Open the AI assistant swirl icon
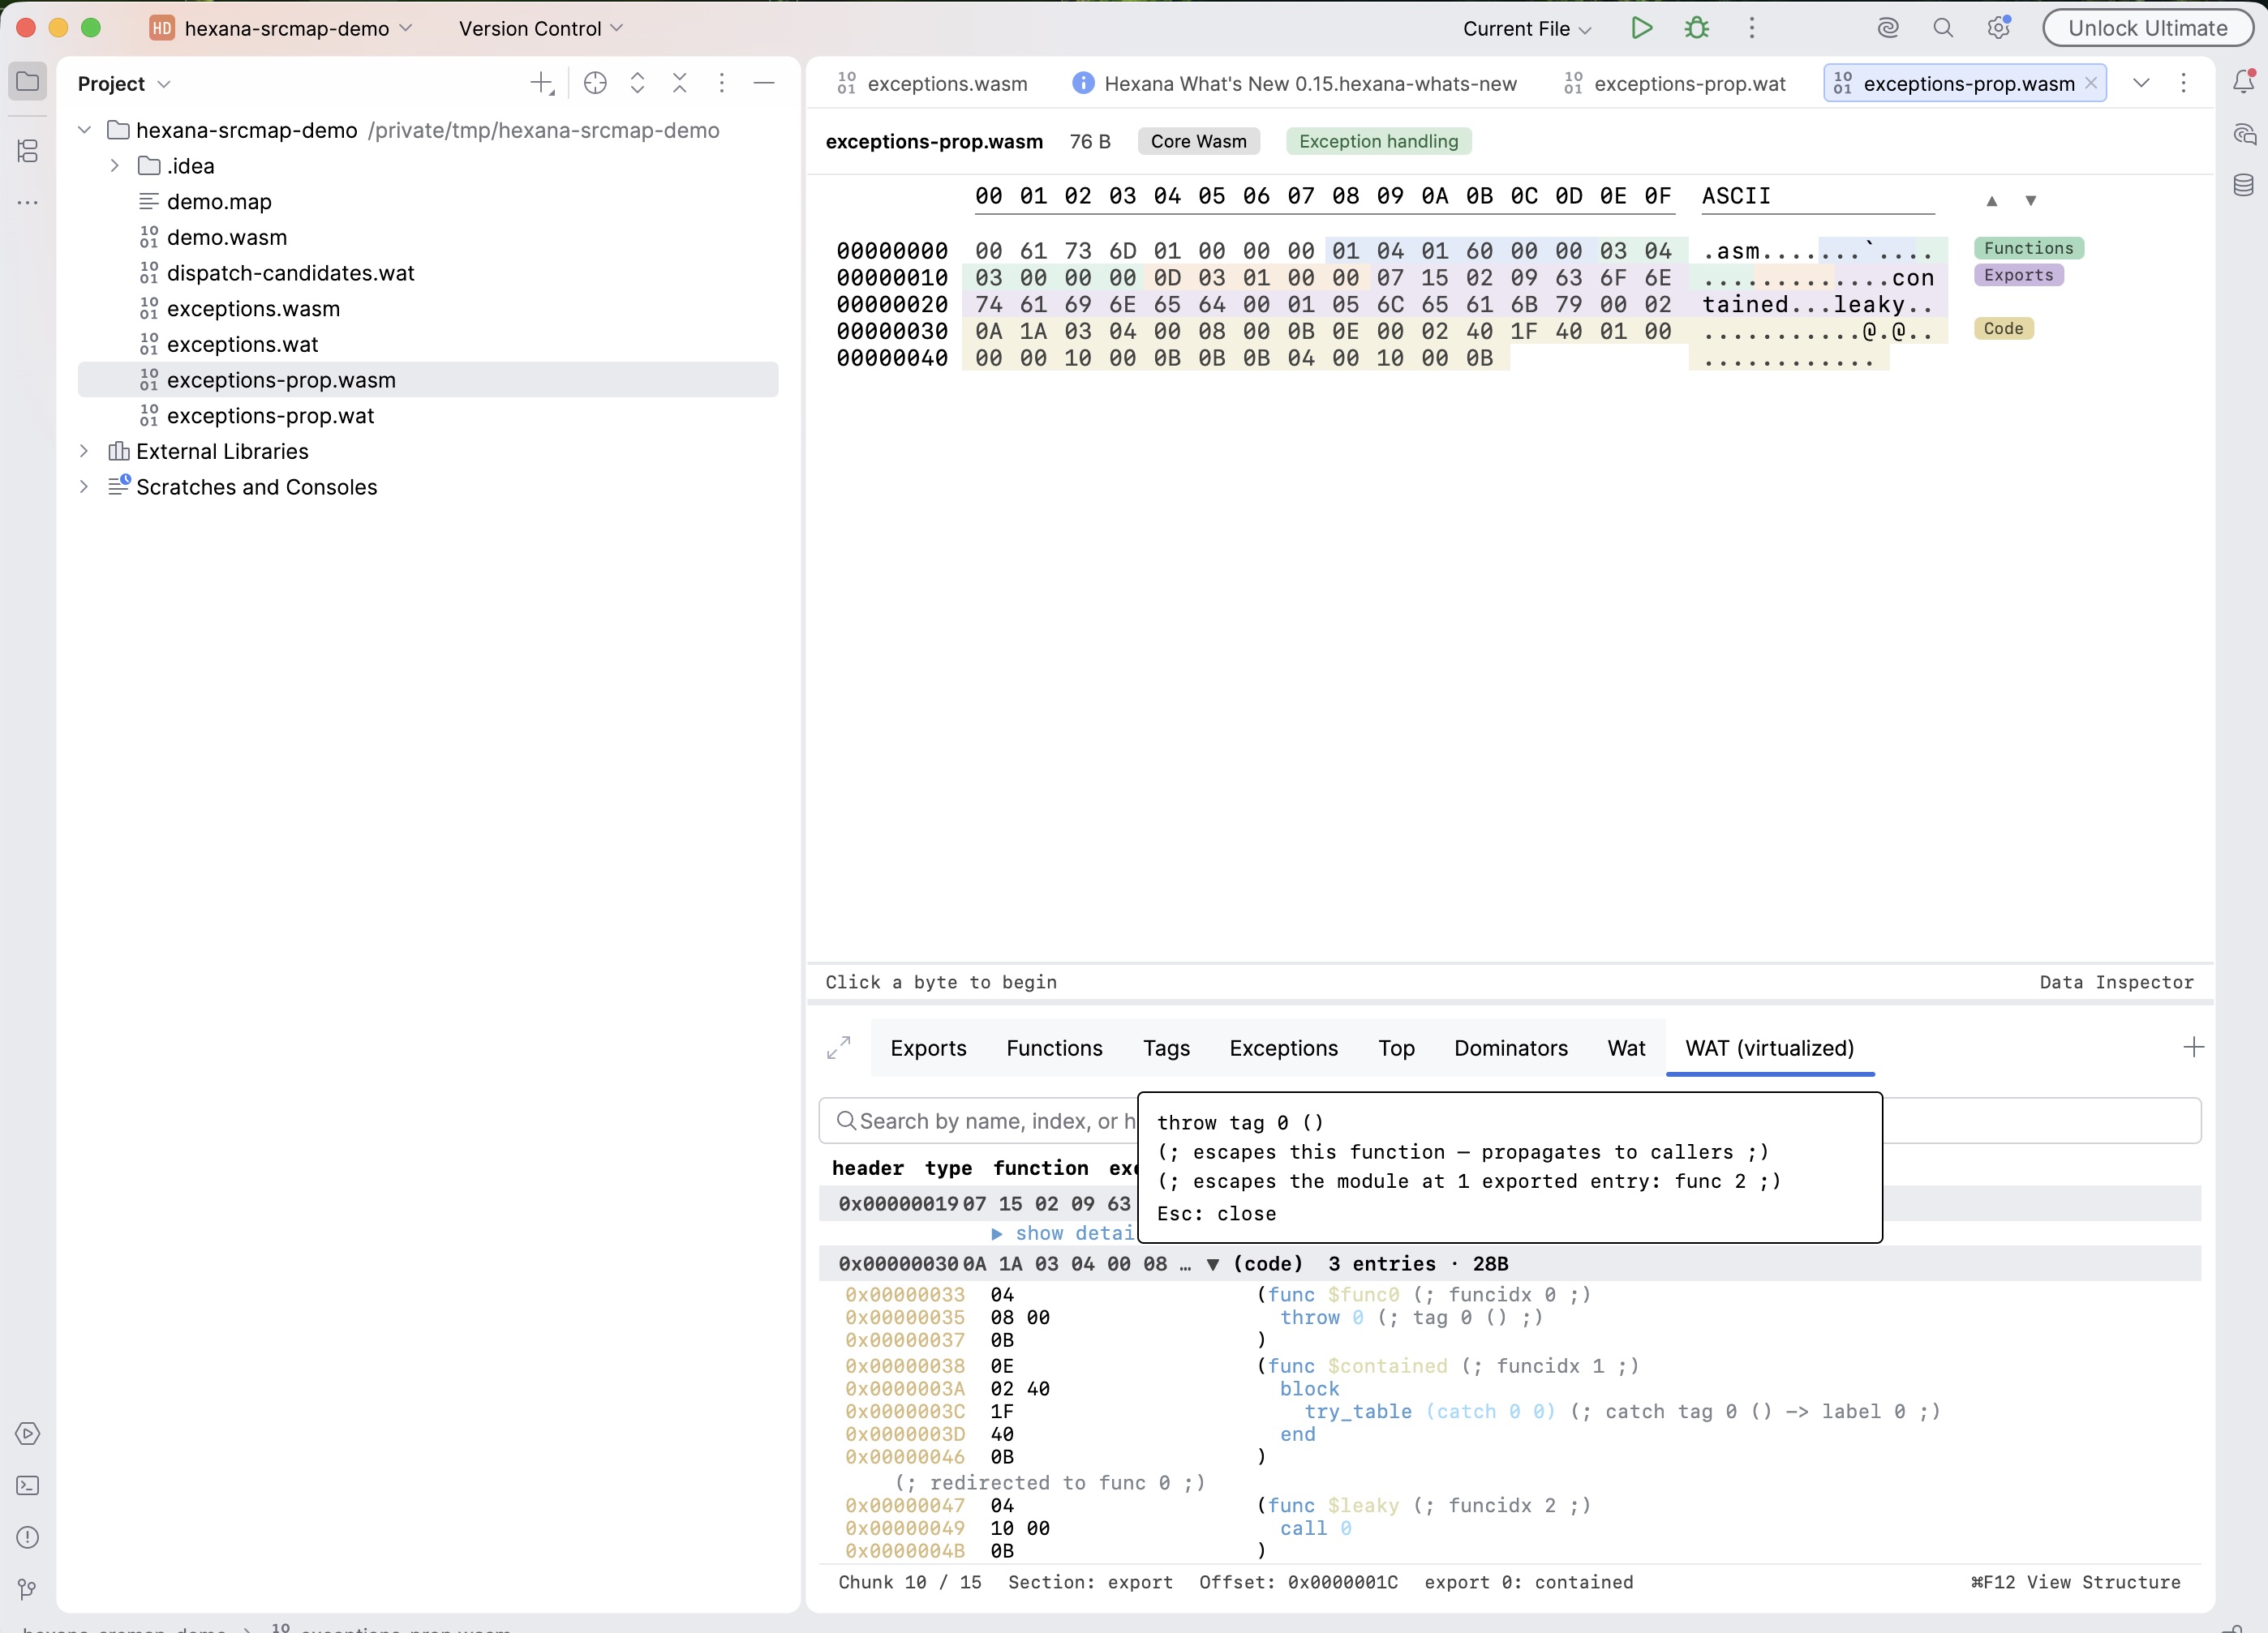This screenshot has height=1633, width=2268. click(1888, 28)
